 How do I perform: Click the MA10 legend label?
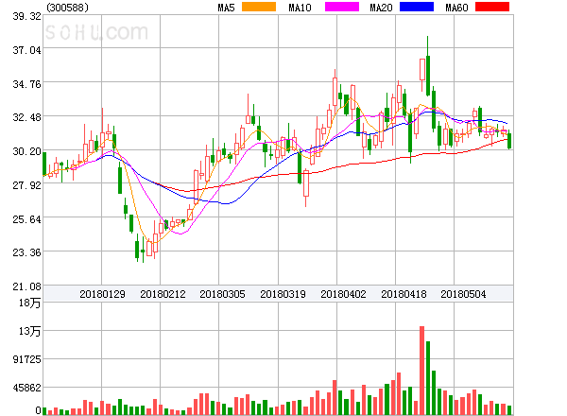point(300,8)
